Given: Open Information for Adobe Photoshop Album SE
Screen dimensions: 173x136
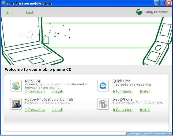Looking at the screenshot, I should 35,110.
